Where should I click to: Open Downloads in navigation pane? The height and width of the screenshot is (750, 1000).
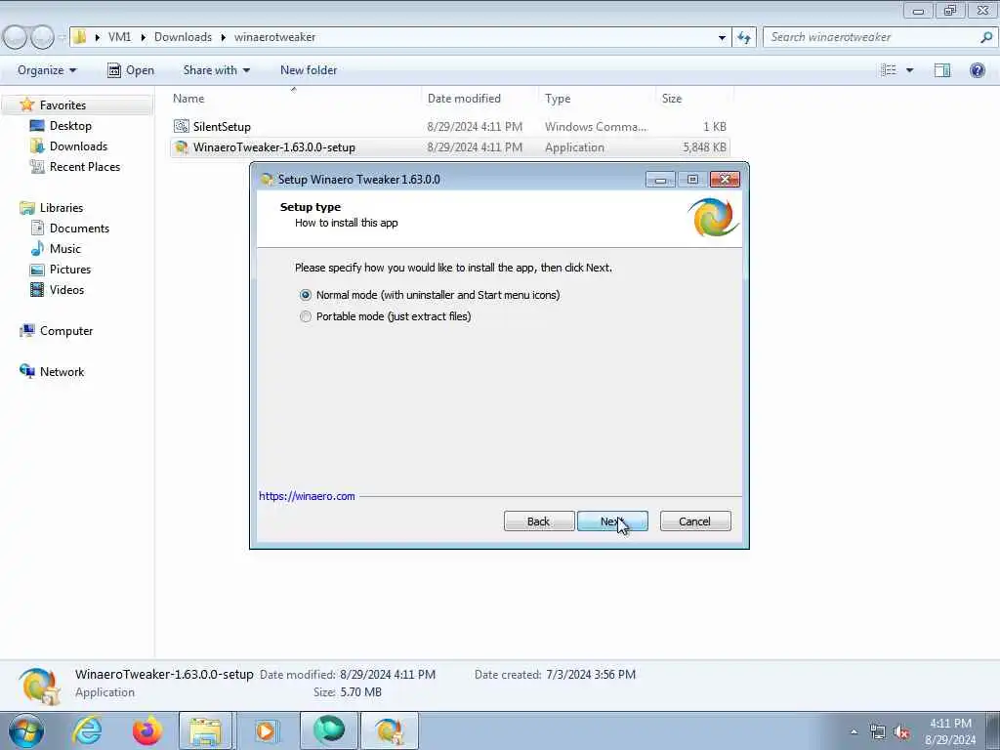coord(78,146)
